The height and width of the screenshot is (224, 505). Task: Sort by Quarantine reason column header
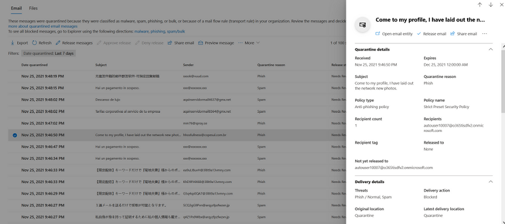[271, 65]
